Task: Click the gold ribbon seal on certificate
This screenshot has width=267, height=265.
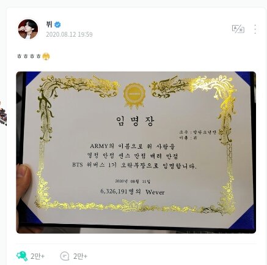Action: pyautogui.click(x=134, y=95)
